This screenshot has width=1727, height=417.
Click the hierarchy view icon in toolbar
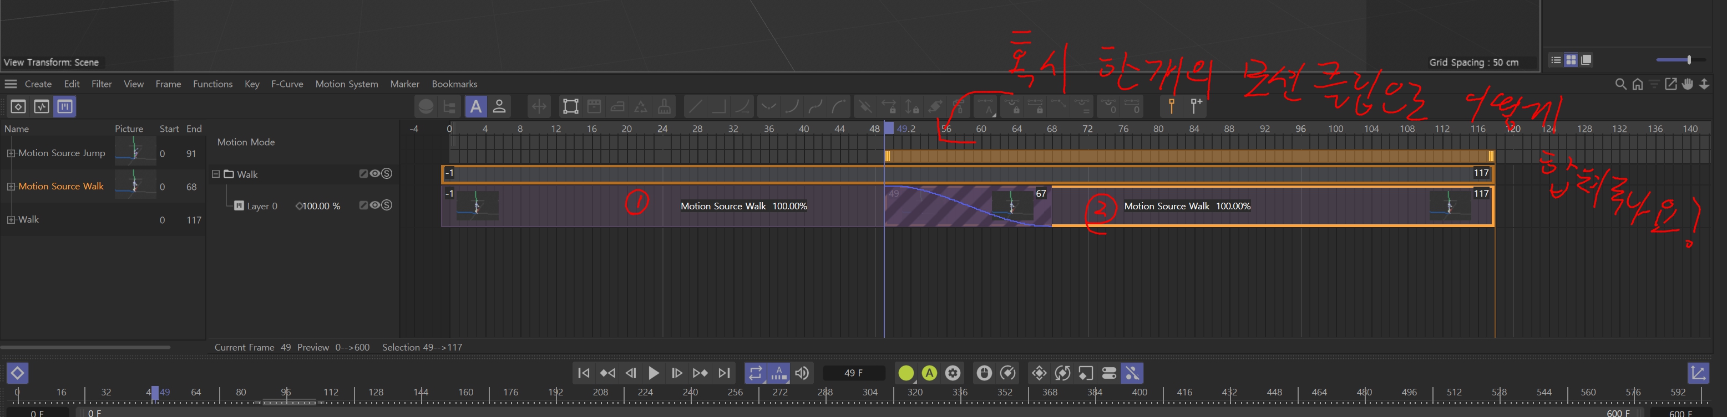click(449, 106)
